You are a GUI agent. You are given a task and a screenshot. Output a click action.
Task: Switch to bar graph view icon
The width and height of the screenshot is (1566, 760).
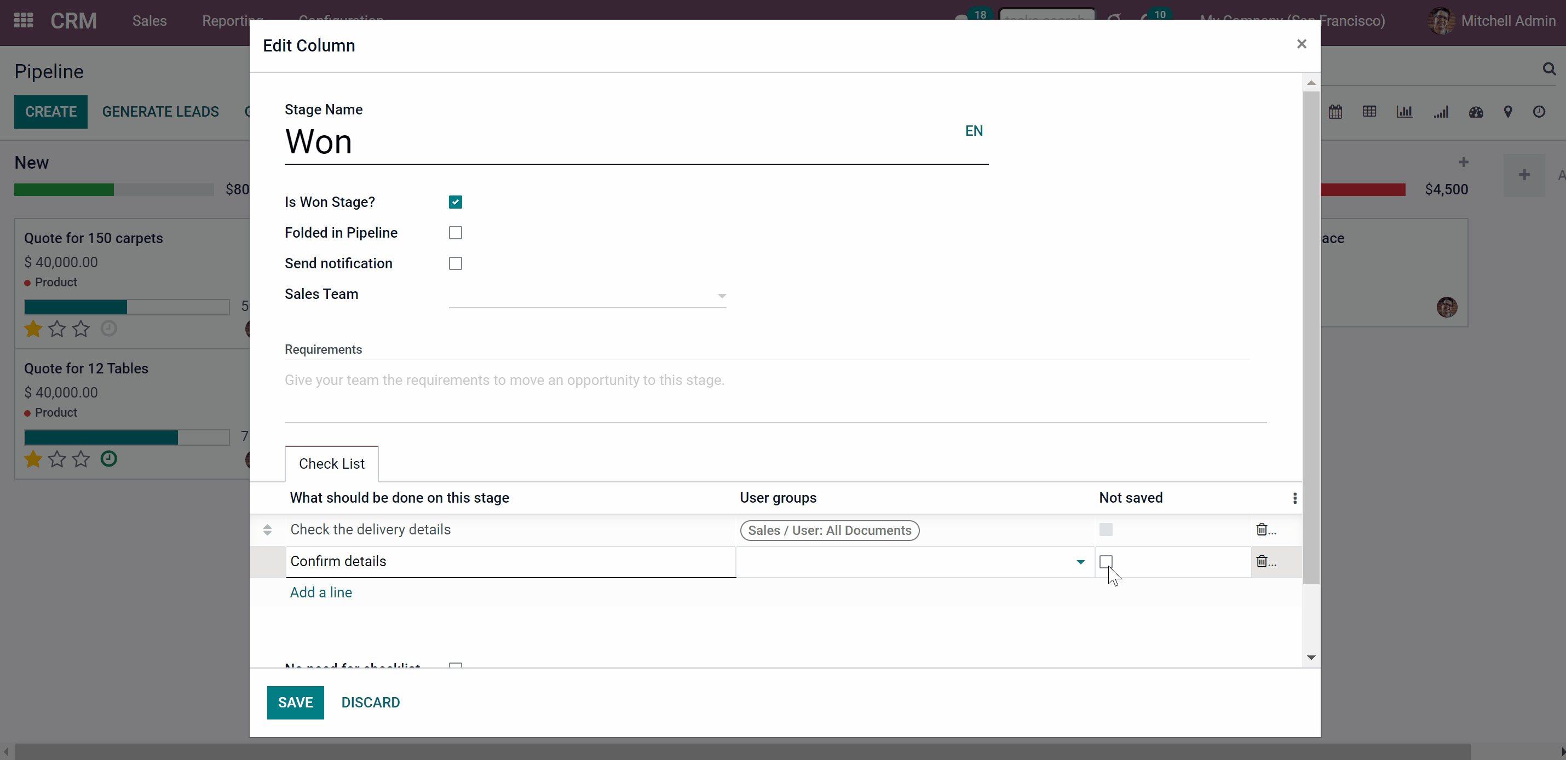(1405, 112)
